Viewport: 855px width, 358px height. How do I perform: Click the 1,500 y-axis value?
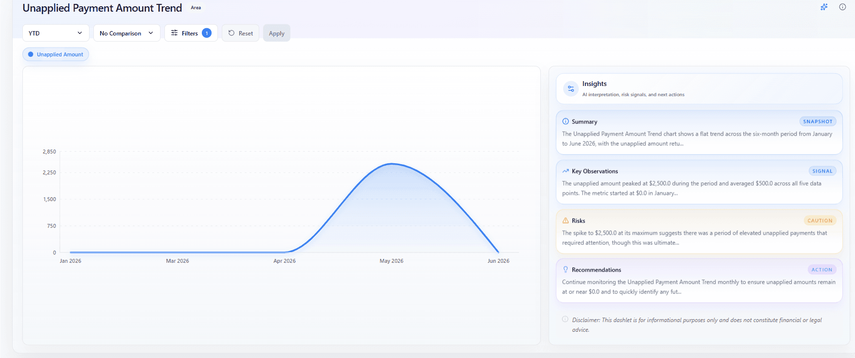50,199
